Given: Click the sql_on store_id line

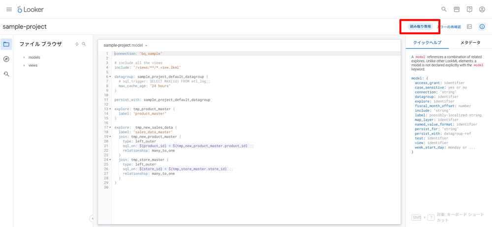Looking at the screenshot, I should pyautogui.click(x=178, y=169).
